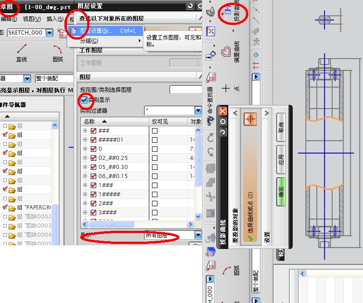Click layer icon beside 图层设置(S) menu entry
Screen dimensions: 363x303
[73, 31]
